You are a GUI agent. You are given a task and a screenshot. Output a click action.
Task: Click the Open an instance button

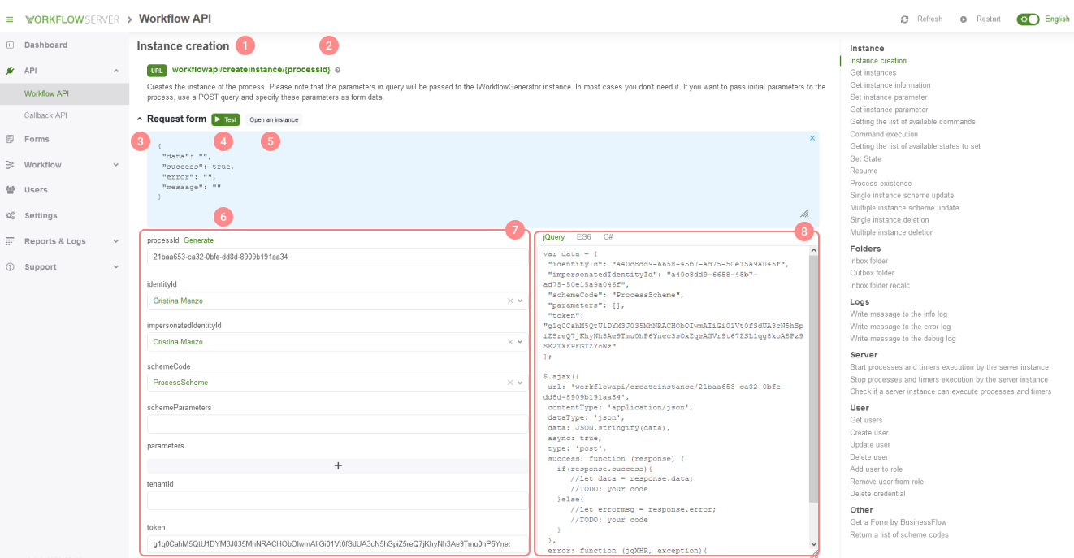pos(274,119)
